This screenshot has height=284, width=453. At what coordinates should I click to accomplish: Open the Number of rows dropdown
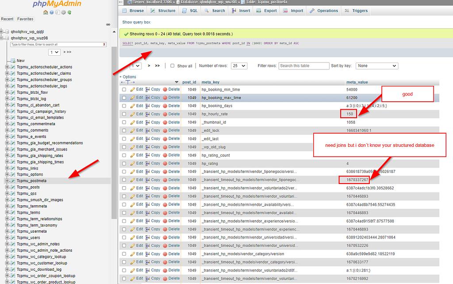(x=239, y=65)
